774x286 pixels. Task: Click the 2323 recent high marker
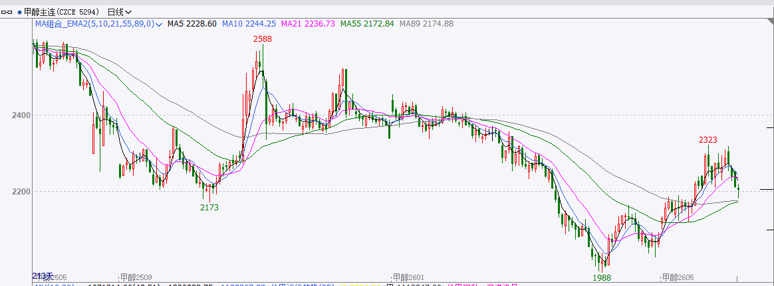pyautogui.click(x=708, y=139)
